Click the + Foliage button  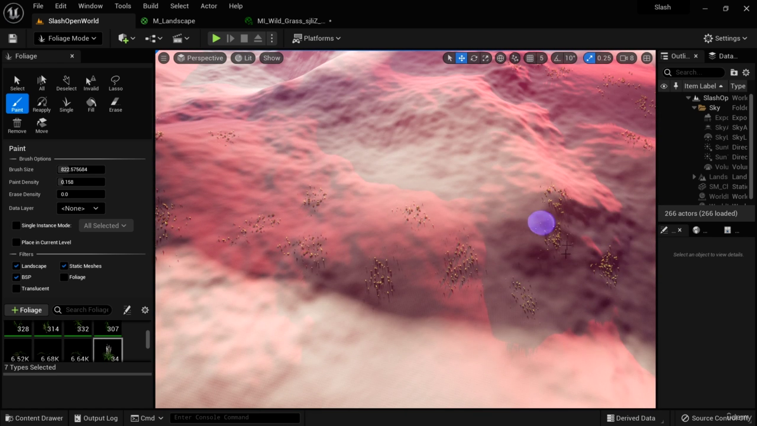tap(27, 310)
